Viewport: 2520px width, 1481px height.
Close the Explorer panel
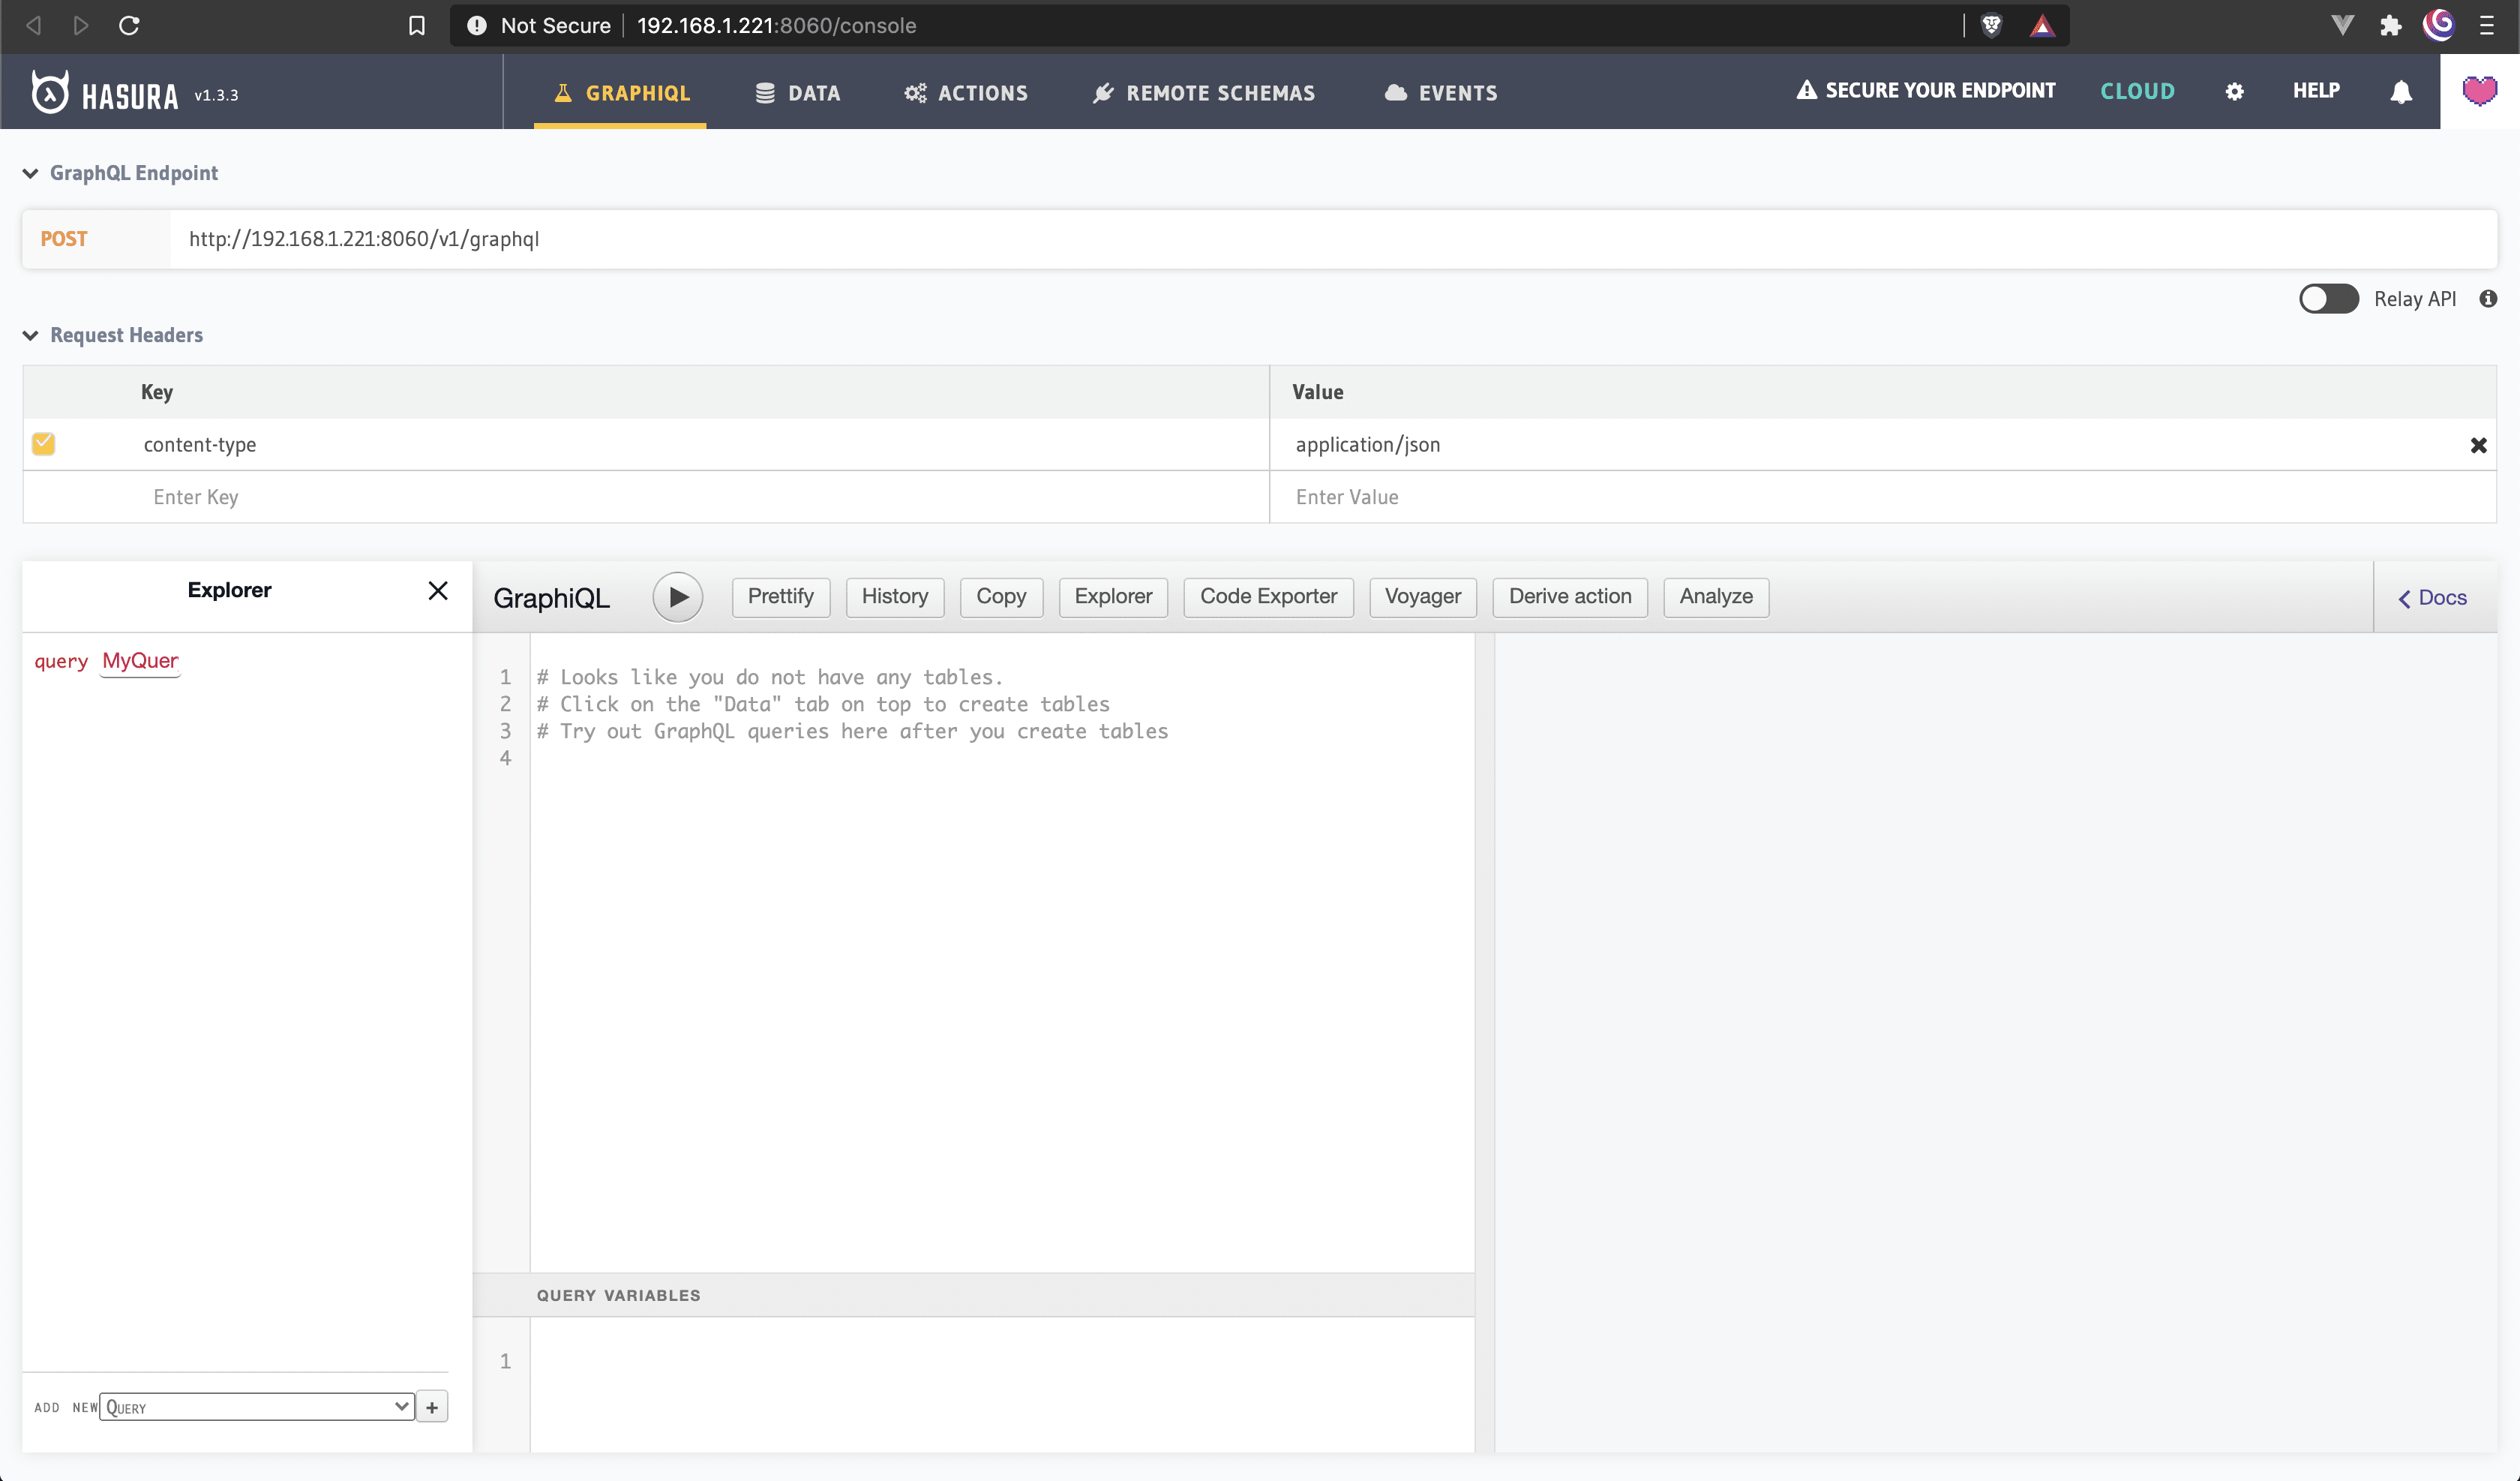(438, 590)
